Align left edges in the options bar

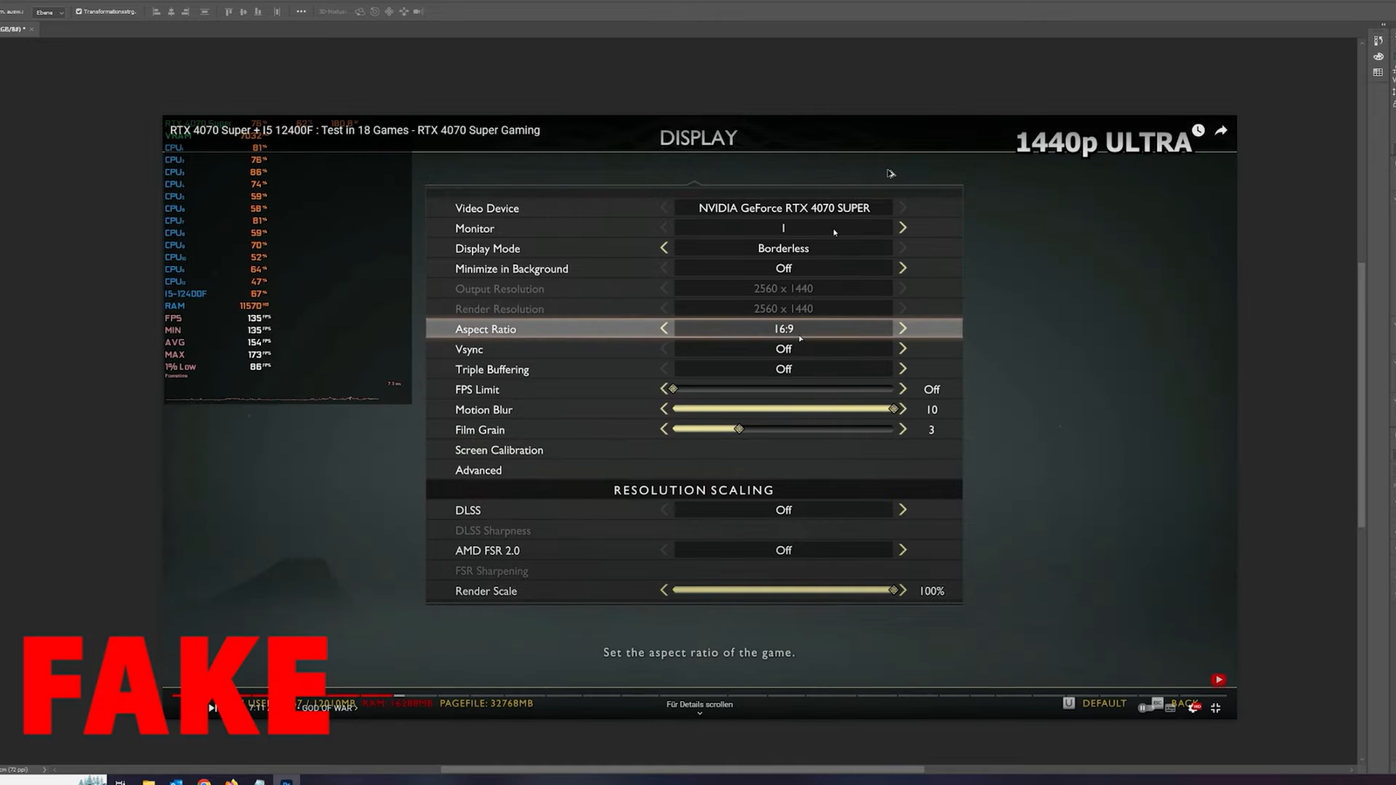tap(156, 11)
